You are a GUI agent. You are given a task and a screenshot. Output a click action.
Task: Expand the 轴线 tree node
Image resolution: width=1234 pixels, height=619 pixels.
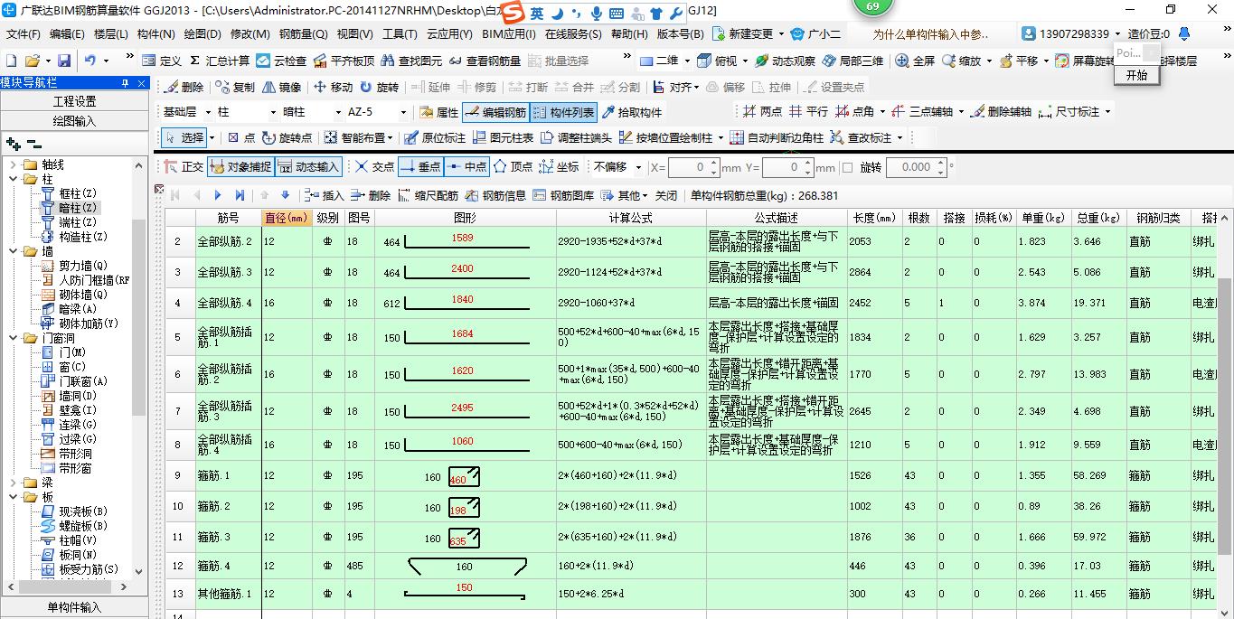(14, 164)
